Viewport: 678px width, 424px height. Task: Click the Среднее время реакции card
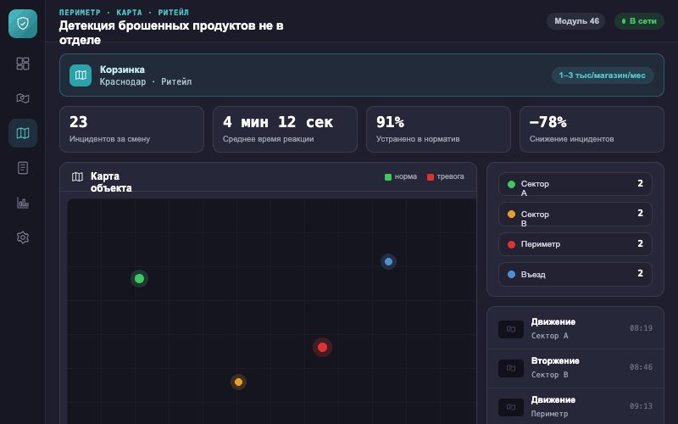[285, 130]
